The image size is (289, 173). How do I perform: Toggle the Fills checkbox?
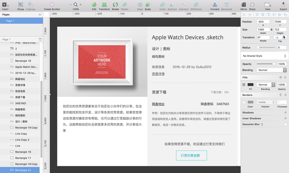[244, 85]
